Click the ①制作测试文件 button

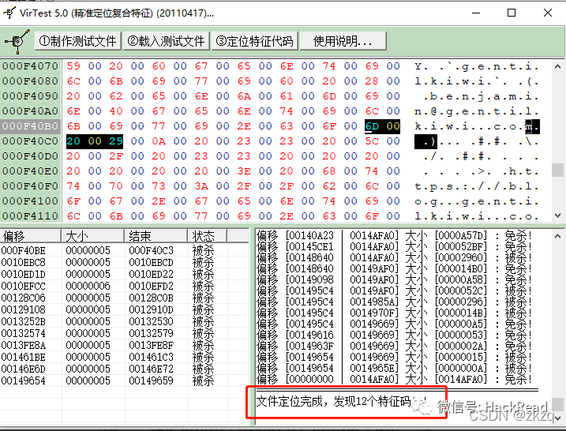[x=77, y=41]
